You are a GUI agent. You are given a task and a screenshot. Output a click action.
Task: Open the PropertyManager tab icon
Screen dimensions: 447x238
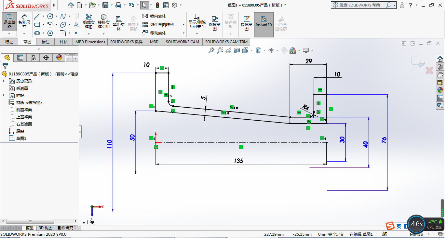click(20, 58)
